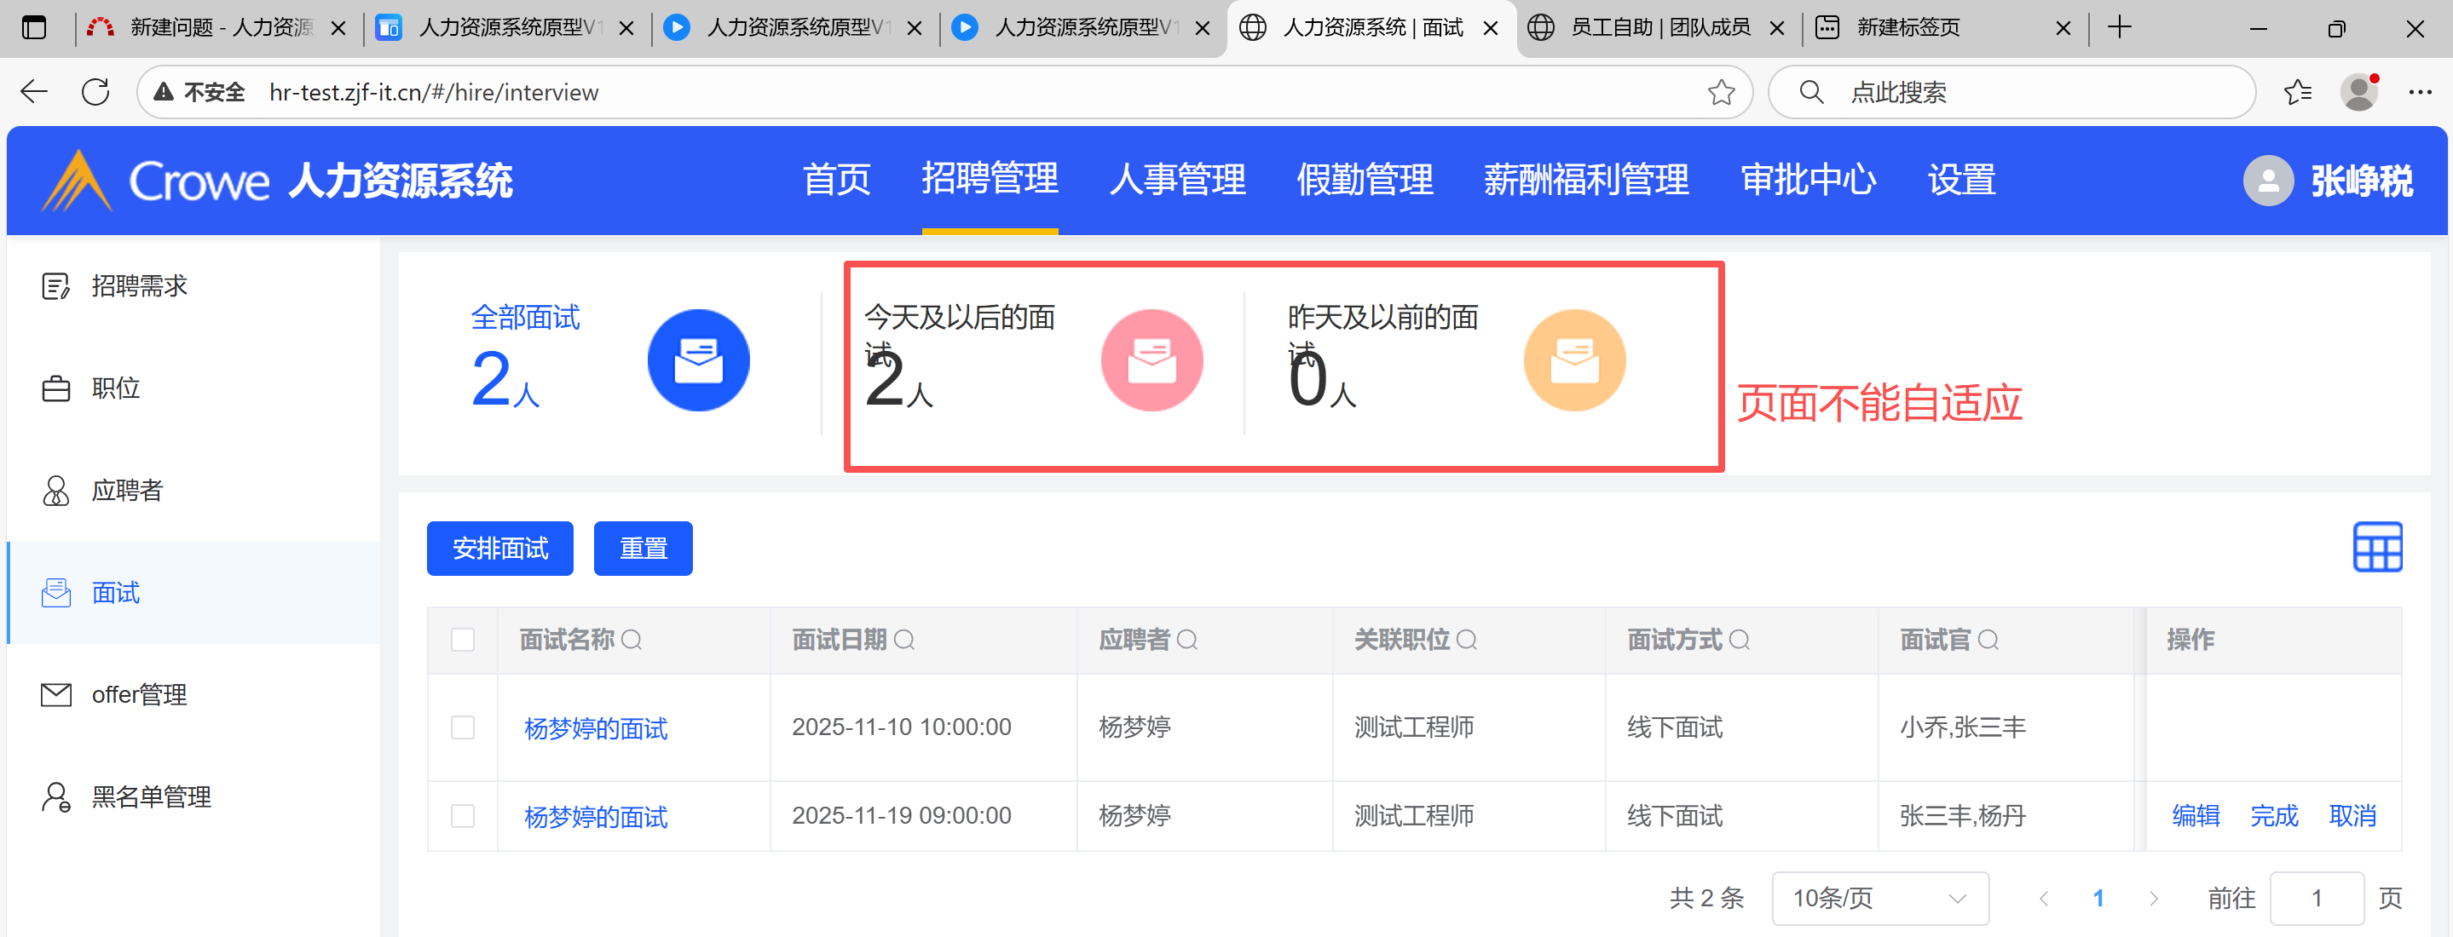
Task: Favorite this page with the star icon
Action: pos(1720,92)
